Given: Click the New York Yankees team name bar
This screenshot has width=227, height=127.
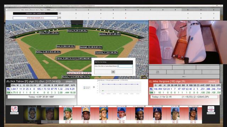Looking at the screenshot, I should tap(35, 13).
